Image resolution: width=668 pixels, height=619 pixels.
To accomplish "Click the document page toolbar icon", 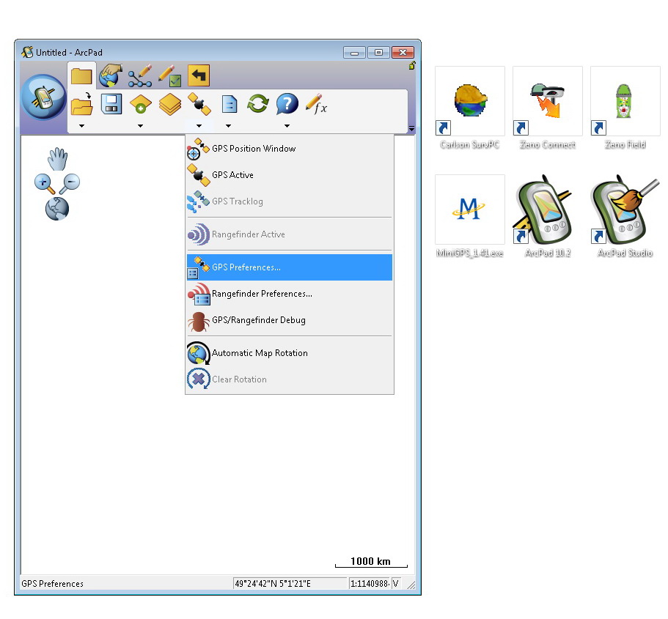I will pos(230,104).
